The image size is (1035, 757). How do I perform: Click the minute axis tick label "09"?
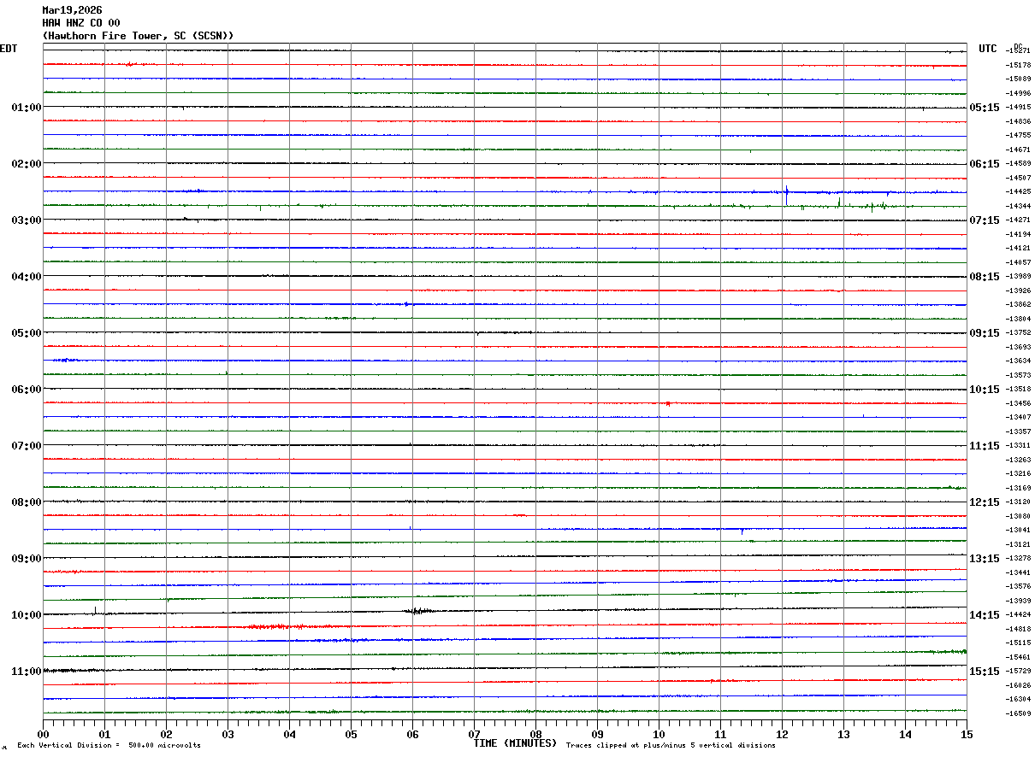coord(597,734)
